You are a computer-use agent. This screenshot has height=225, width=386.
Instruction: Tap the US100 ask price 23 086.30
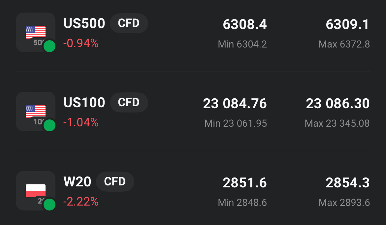(338, 104)
